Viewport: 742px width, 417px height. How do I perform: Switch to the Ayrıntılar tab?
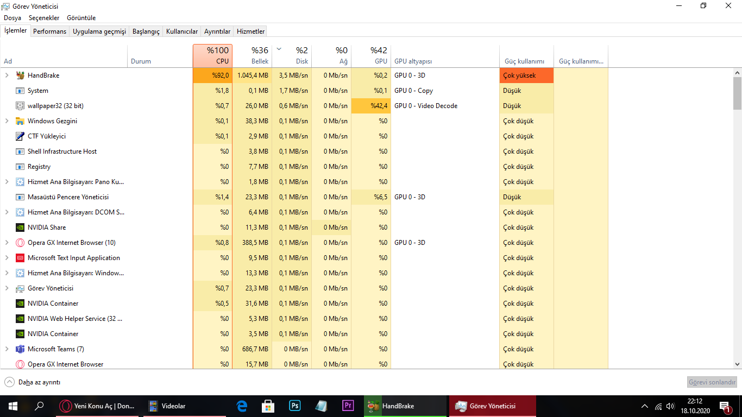point(217,31)
